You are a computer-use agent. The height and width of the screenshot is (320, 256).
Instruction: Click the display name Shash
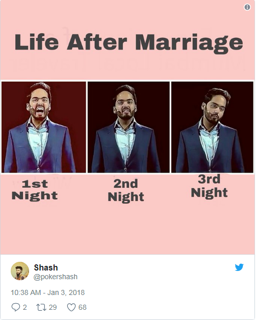(x=46, y=267)
